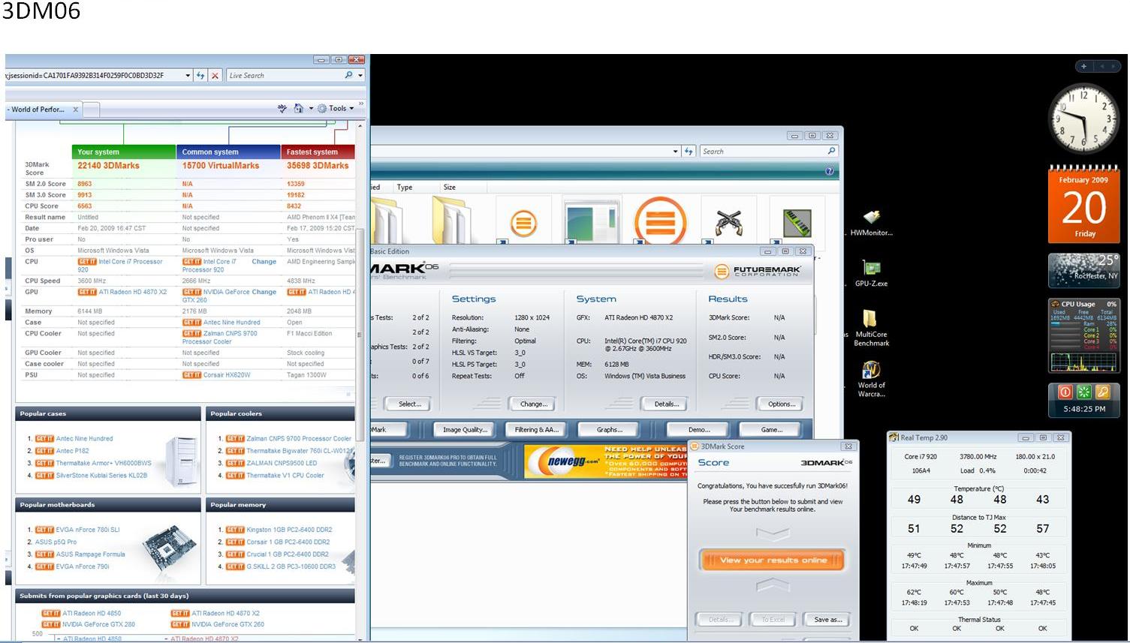Open the Explorer address bar dropdown arrow

pos(676,151)
